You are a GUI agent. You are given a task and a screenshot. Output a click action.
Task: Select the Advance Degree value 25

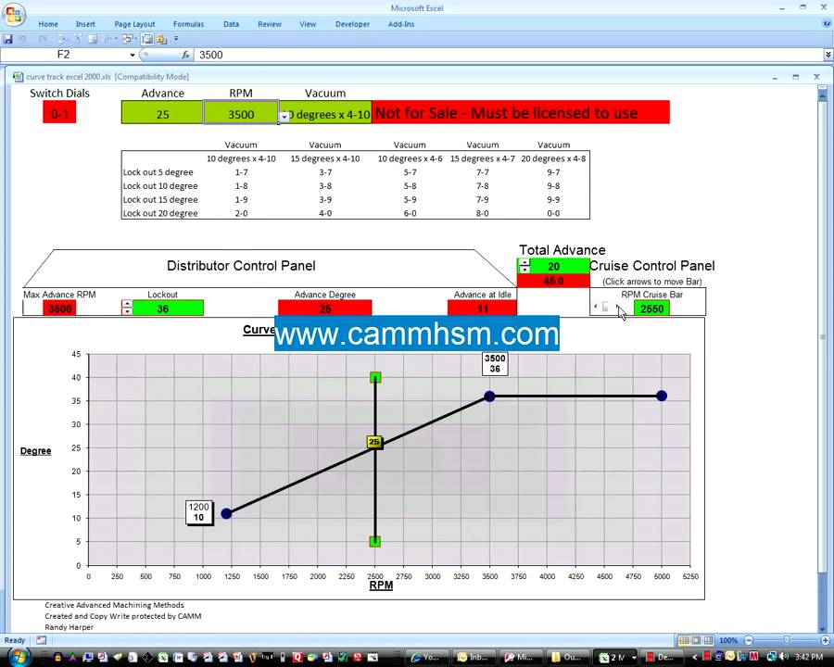[x=325, y=308]
